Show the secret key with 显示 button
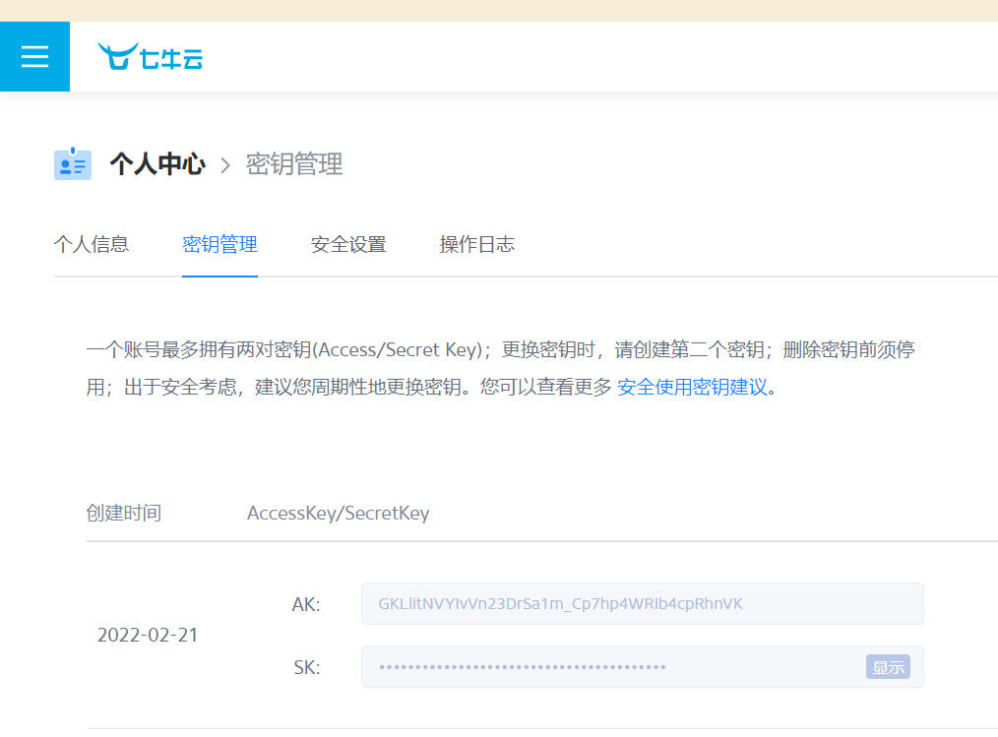This screenshot has height=737, width=998. tap(888, 667)
